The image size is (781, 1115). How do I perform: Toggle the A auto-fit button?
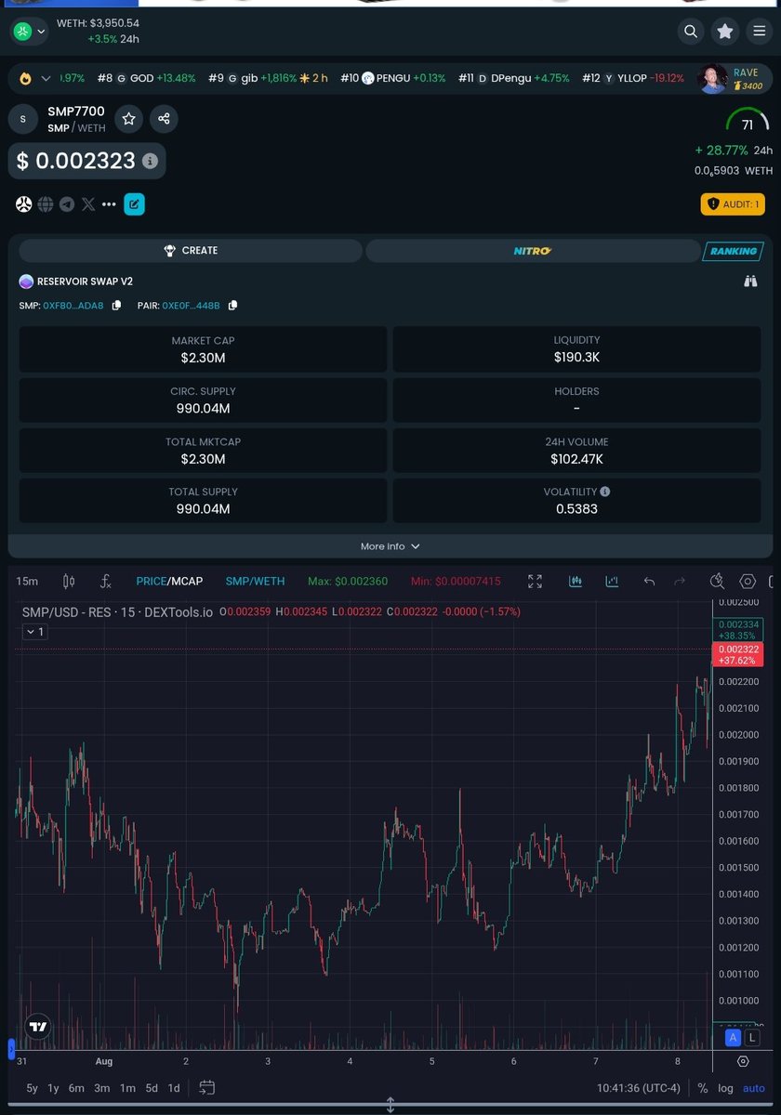tap(734, 1038)
